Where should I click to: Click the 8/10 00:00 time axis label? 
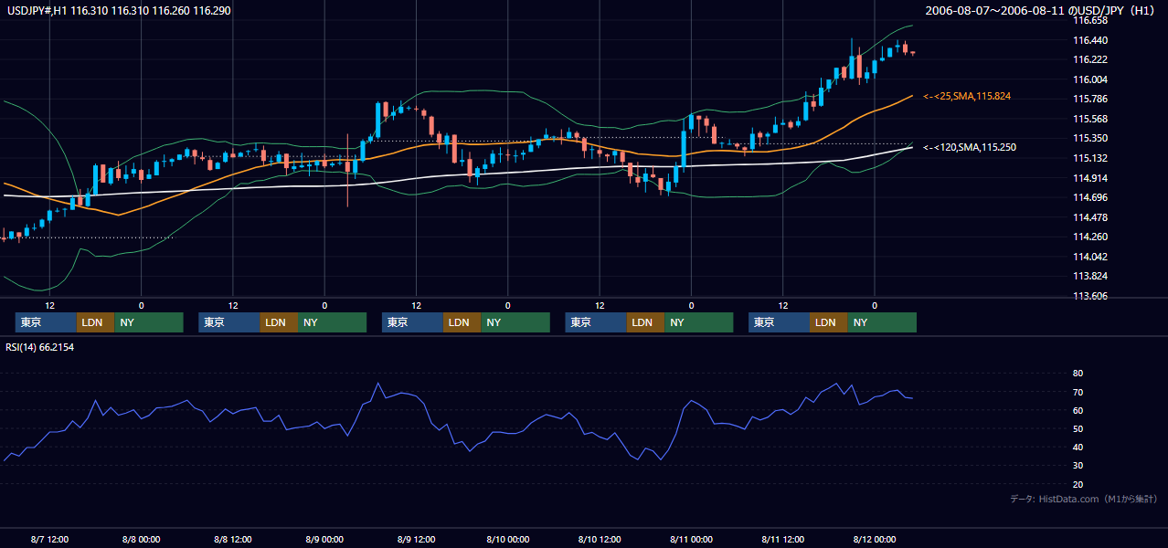(507, 539)
